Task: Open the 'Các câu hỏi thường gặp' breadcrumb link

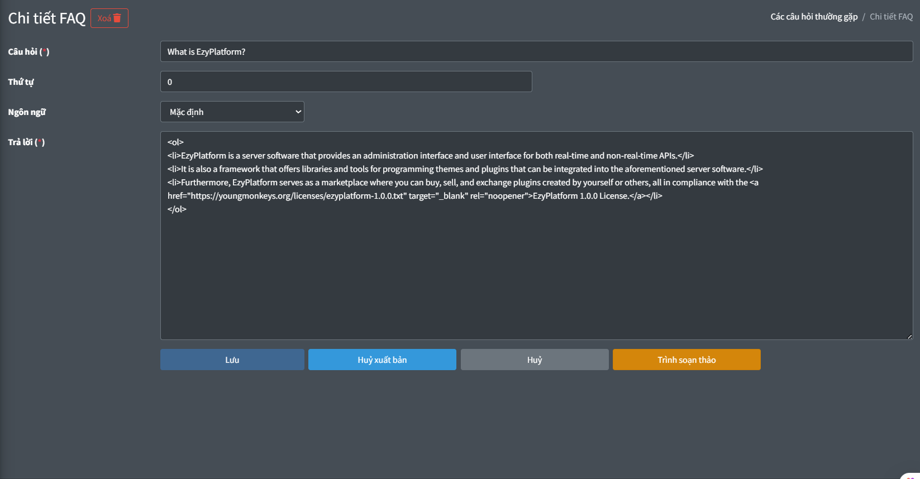Action: [x=814, y=17]
